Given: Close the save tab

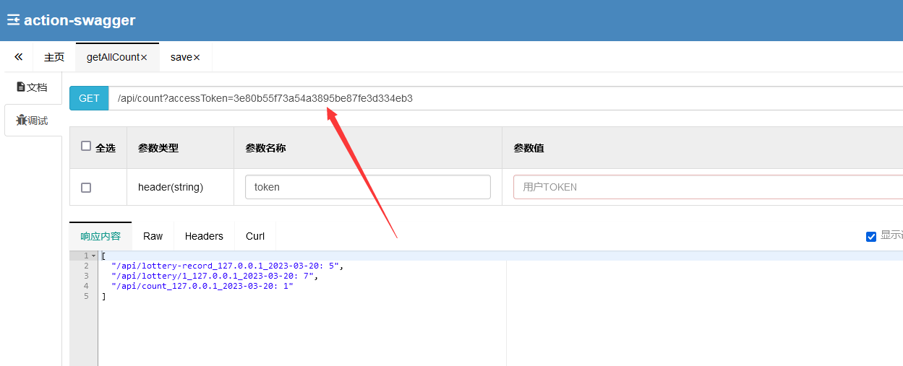Looking at the screenshot, I should (197, 58).
